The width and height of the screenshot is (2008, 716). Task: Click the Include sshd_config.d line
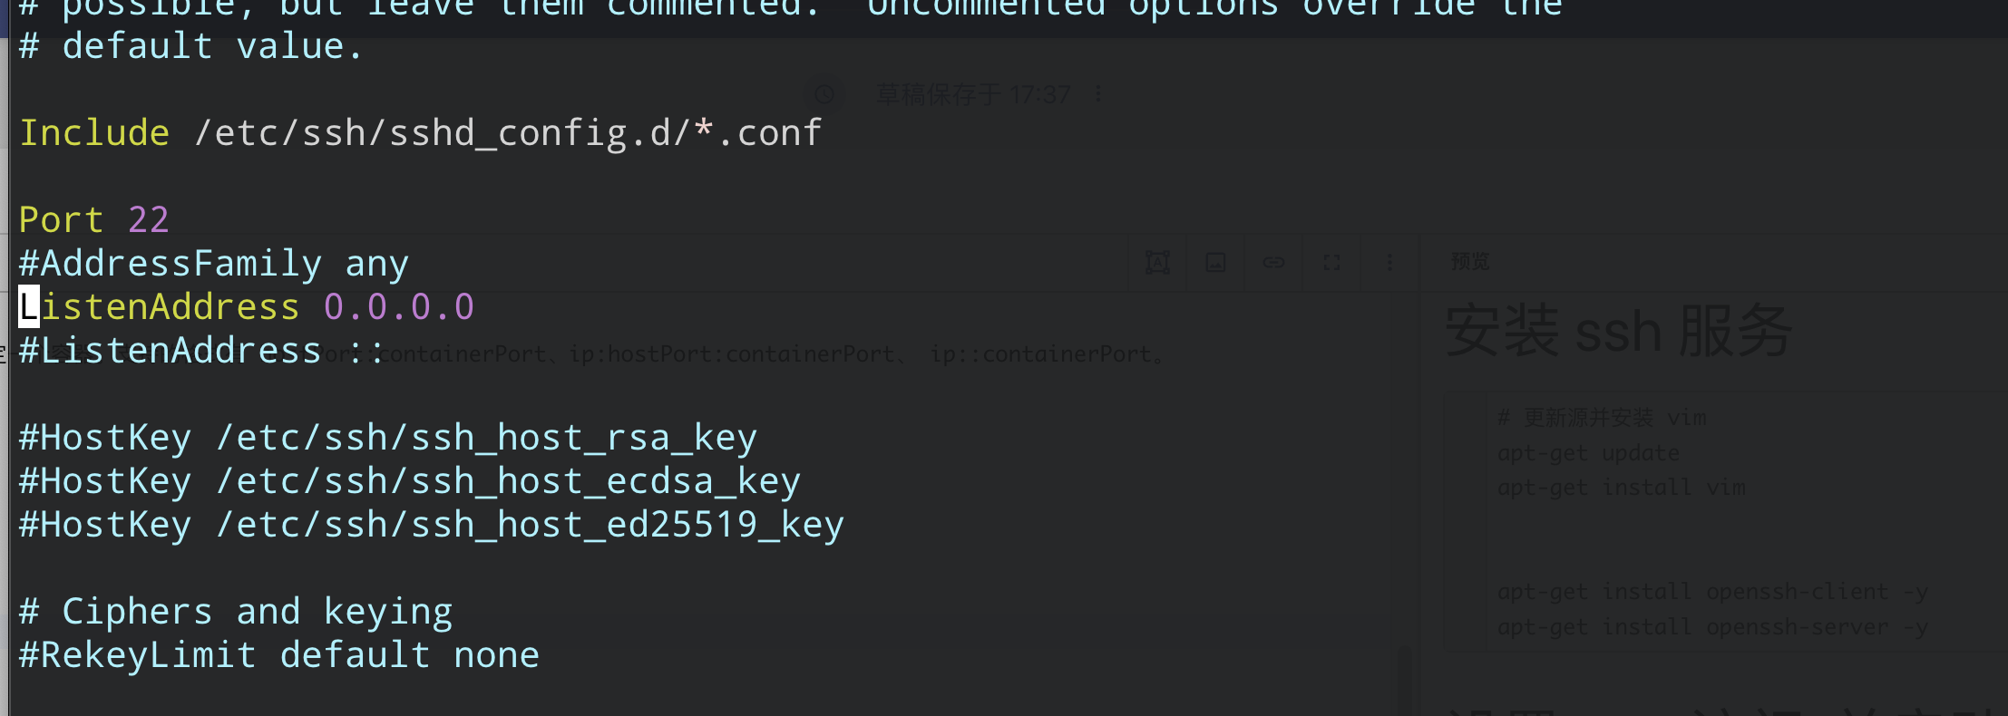[421, 132]
